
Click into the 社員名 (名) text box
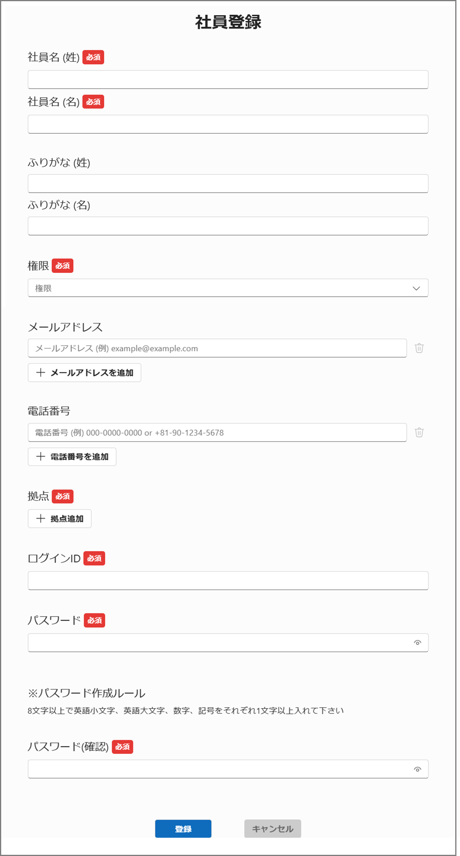click(228, 124)
